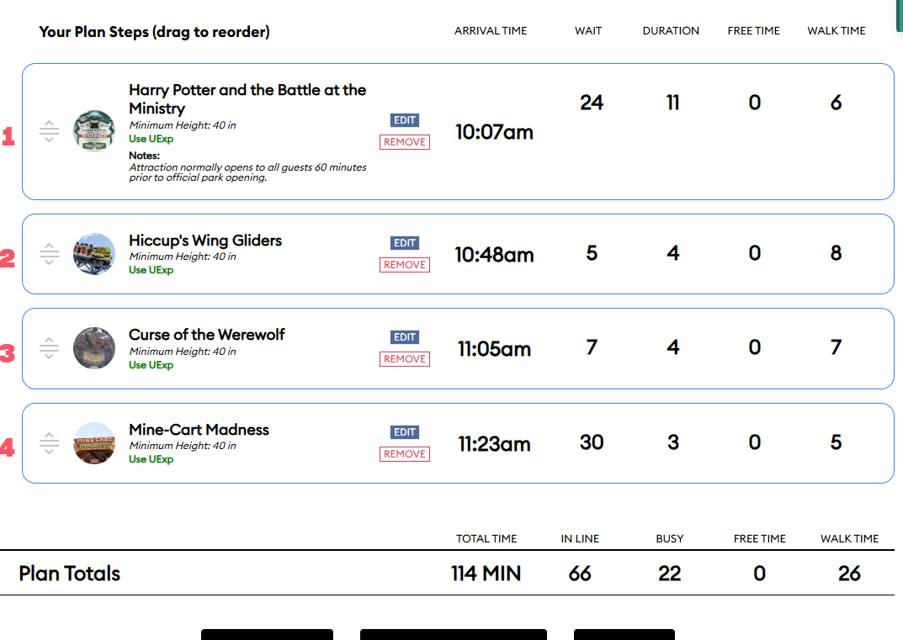Edit the Harry Potter plan step
This screenshot has width=903, height=640.
tap(405, 120)
